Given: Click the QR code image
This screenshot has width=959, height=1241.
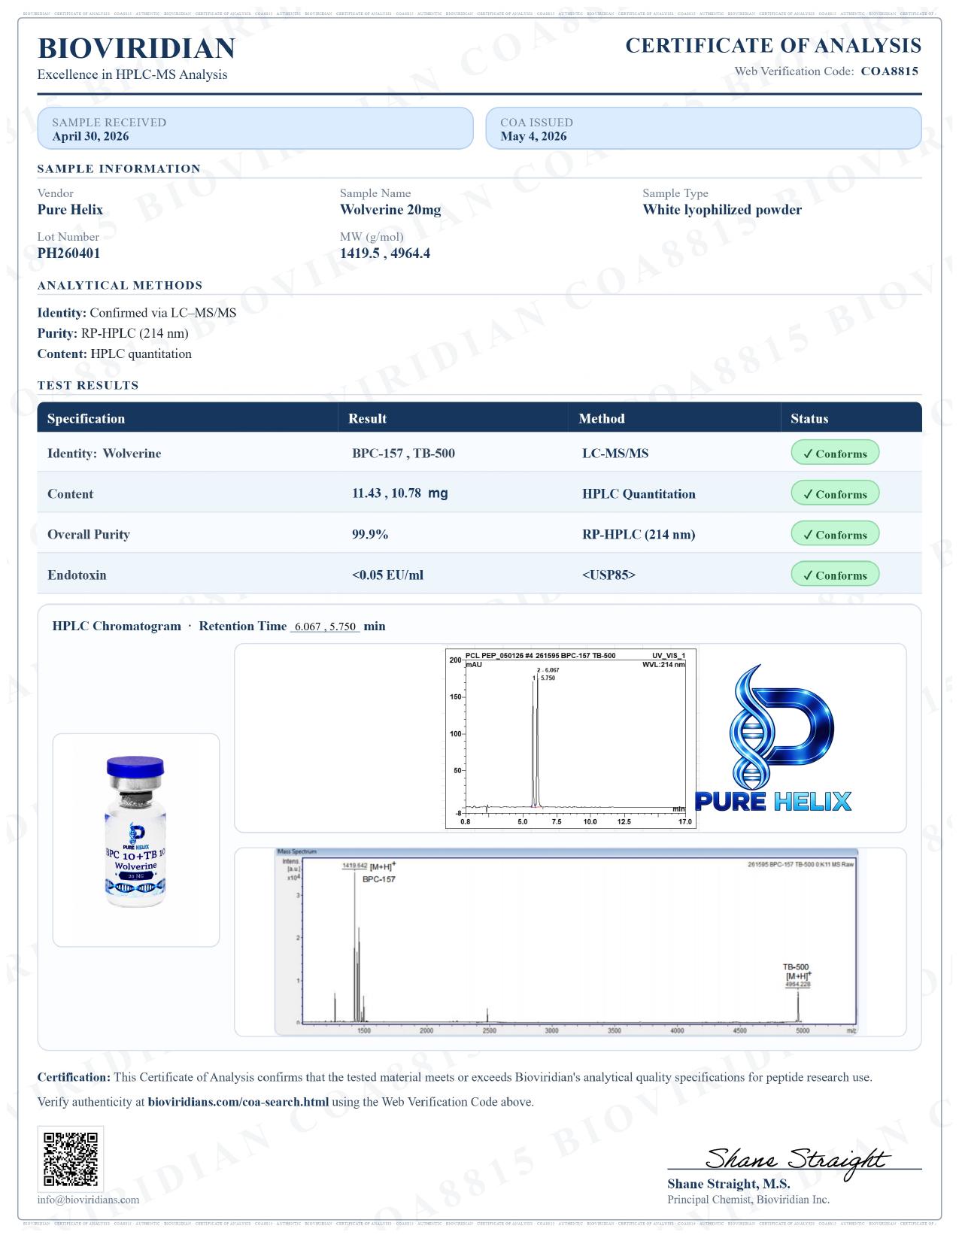Looking at the screenshot, I should point(71,1158).
